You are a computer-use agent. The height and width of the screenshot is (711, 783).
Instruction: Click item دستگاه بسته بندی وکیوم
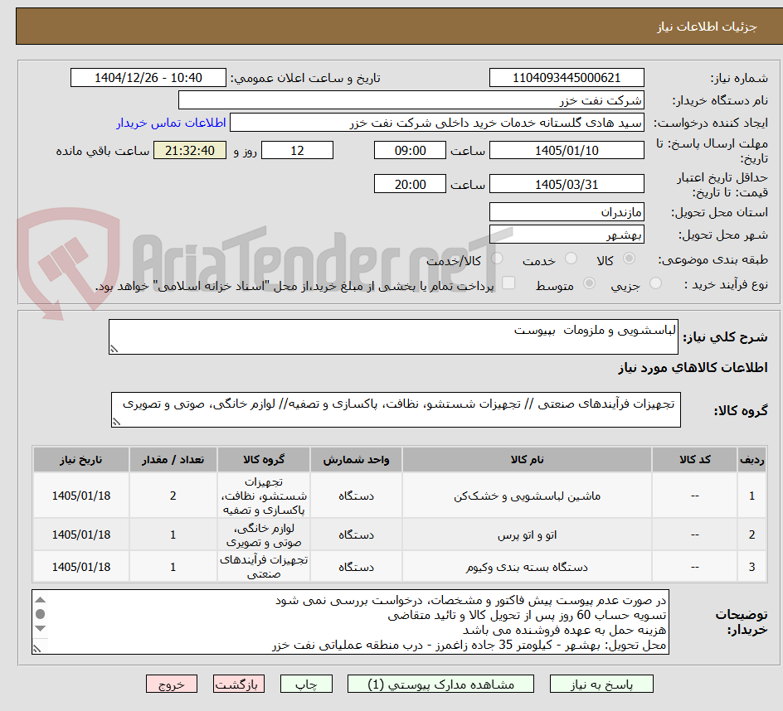[527, 568]
